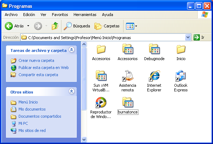Select the Asistencia remota shortcut icon
Viewport: 213px width, 144px height.
pos(128,76)
